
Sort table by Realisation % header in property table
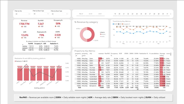tap(144, 53)
